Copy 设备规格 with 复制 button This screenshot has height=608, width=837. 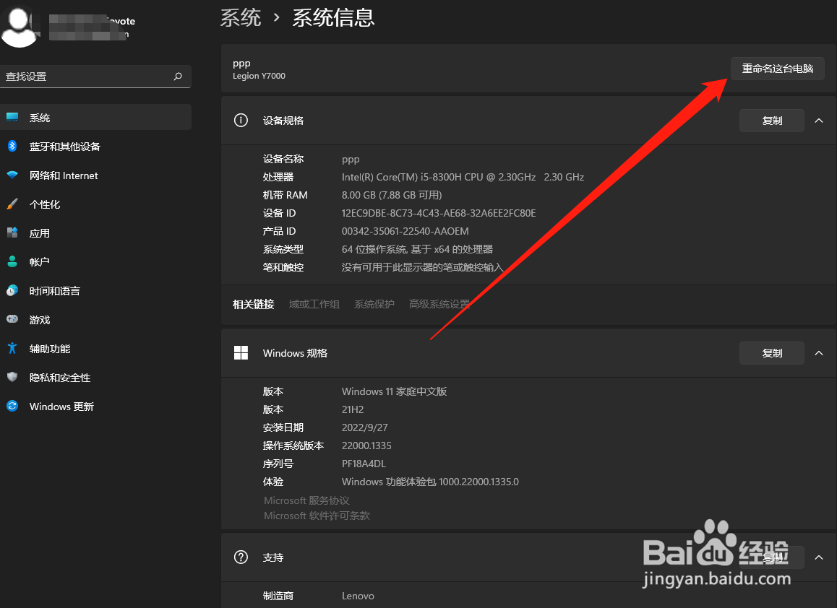tap(772, 121)
